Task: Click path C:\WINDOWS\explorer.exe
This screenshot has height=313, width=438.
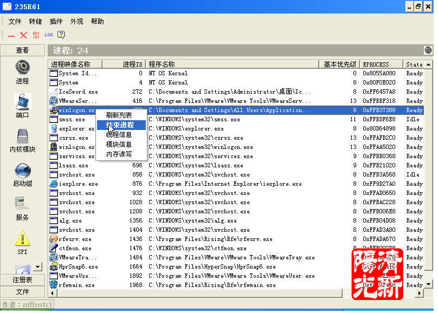Action: 186,128
